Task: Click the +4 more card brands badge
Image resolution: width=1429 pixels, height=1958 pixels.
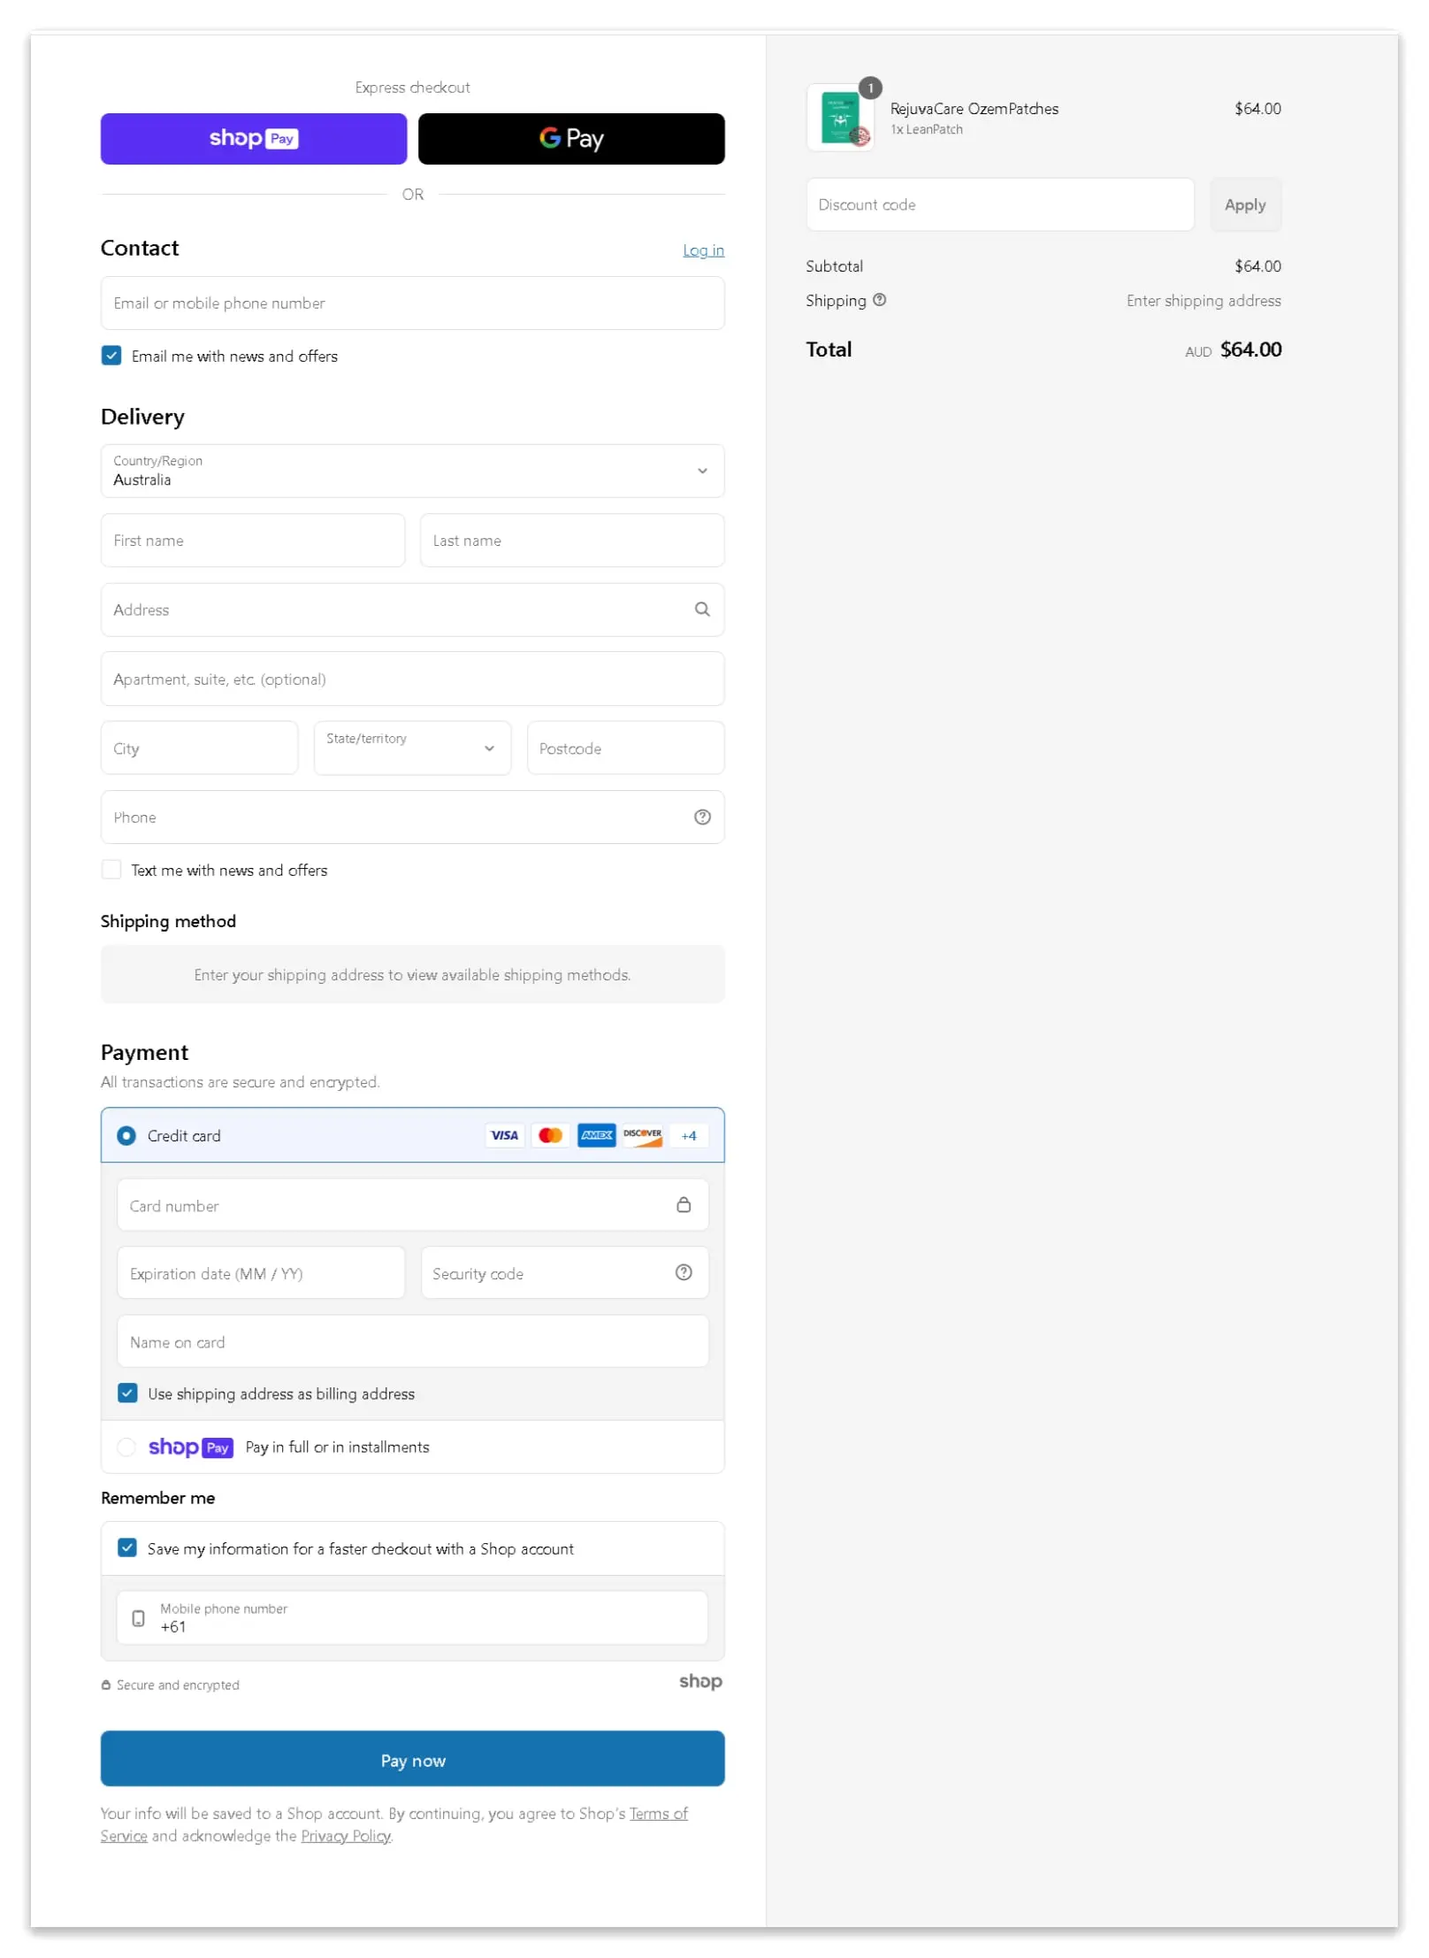Action: point(688,1135)
